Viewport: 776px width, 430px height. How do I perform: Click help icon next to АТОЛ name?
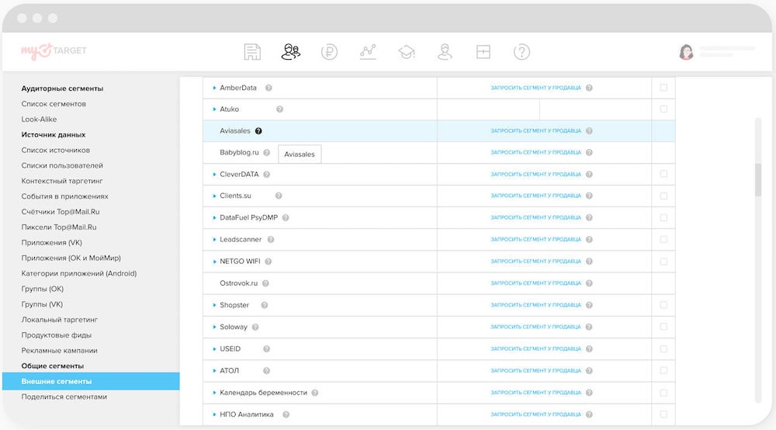(x=266, y=370)
